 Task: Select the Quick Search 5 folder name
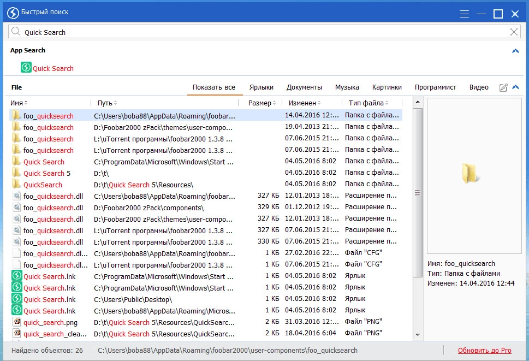[47, 174]
